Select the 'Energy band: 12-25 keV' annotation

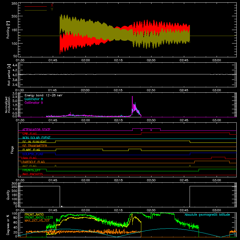[x=43, y=95]
